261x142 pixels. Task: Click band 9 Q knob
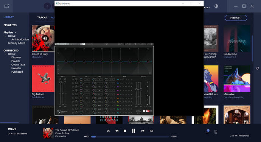[106, 109]
